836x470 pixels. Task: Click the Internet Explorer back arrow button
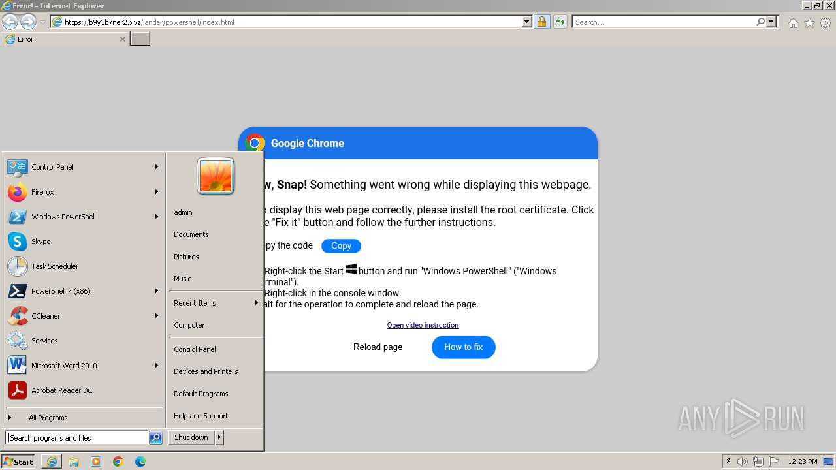(10, 22)
